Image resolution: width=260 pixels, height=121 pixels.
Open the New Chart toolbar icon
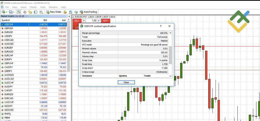coord(3,12)
